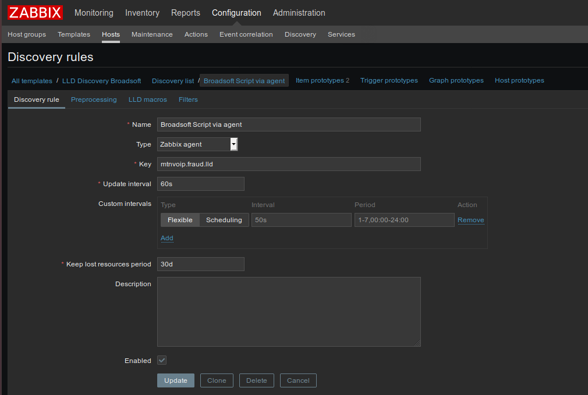This screenshot has width=588, height=395.
Task: Select Scheduling interval type
Action: pyautogui.click(x=224, y=220)
